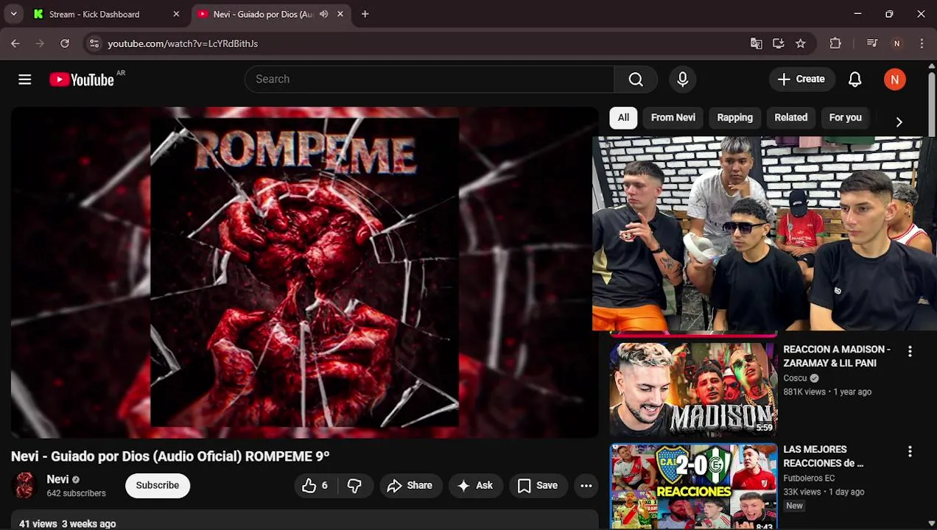Select the Related filter chip
The width and height of the screenshot is (937, 530).
pos(790,118)
